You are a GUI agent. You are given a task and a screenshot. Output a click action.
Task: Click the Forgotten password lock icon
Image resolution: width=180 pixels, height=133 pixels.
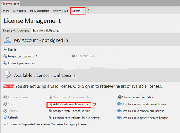(5, 56)
